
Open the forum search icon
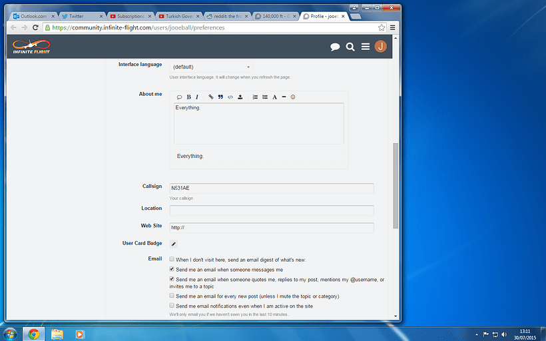coord(350,47)
